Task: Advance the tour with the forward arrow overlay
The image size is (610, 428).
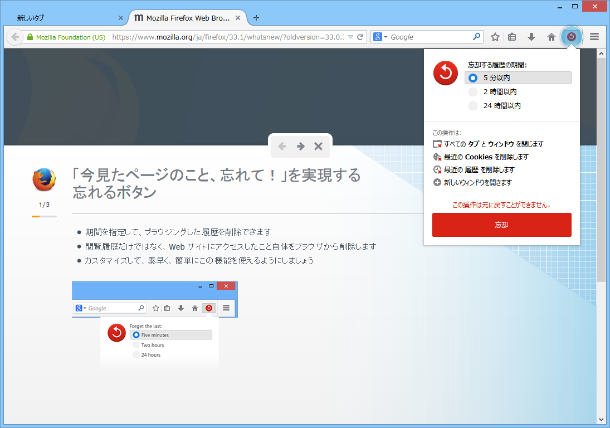Action: pyautogui.click(x=300, y=146)
